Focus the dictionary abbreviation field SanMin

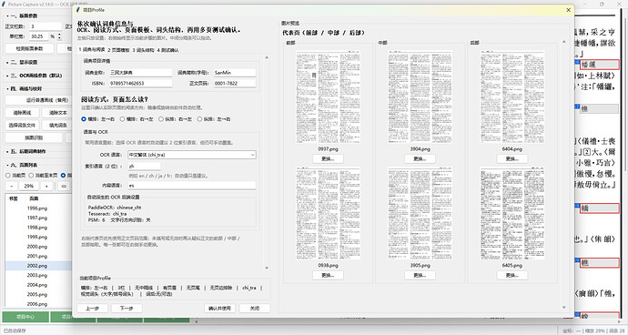234,73
